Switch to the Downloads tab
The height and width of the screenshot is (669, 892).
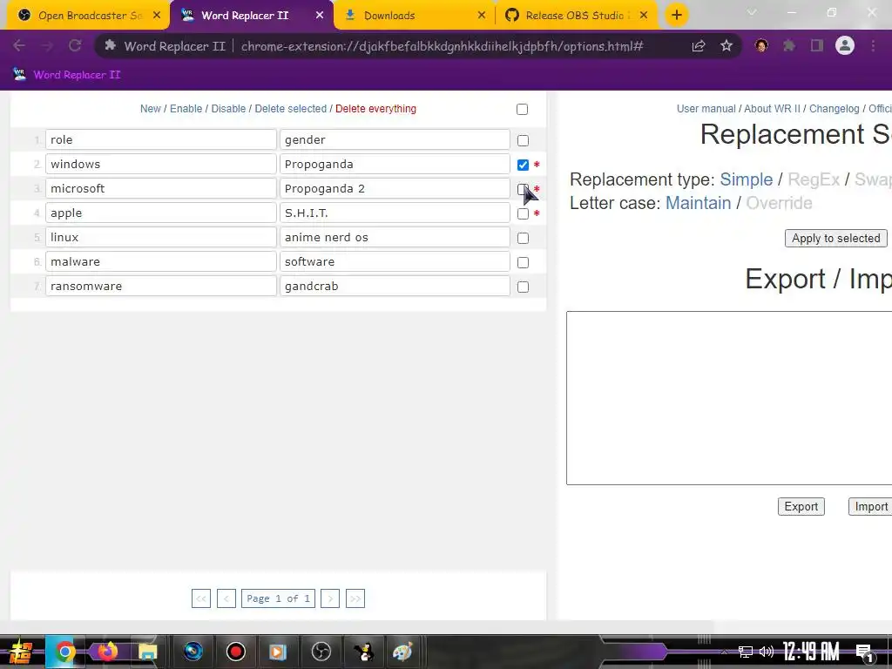[x=414, y=16]
